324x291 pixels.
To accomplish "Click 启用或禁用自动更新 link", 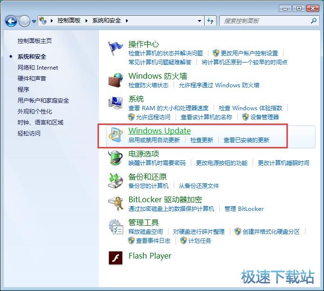I will tap(154, 140).
